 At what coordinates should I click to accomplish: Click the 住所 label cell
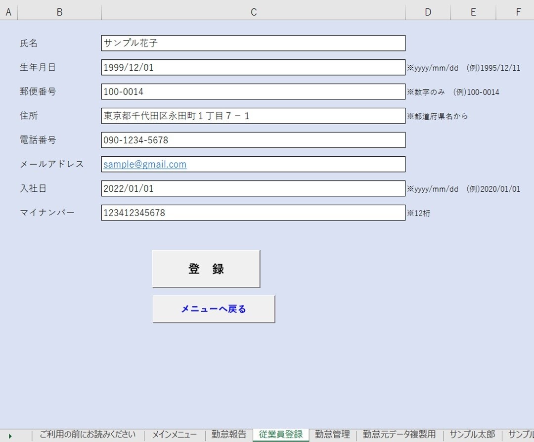click(29, 116)
